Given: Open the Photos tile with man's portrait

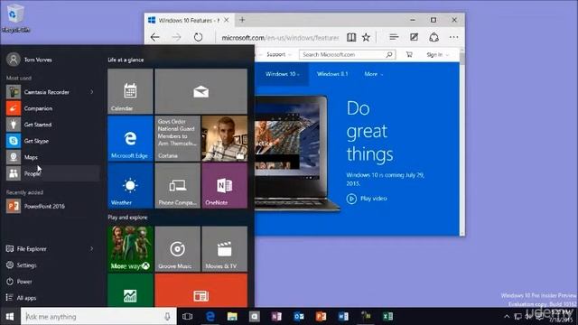Looking at the screenshot, I should coord(225,138).
